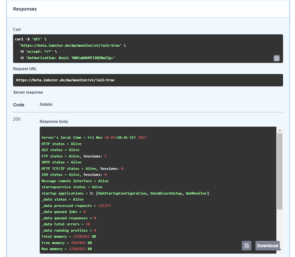Click the _data processed requests value
Screen dimensions: 295x257
click(x=104, y=206)
